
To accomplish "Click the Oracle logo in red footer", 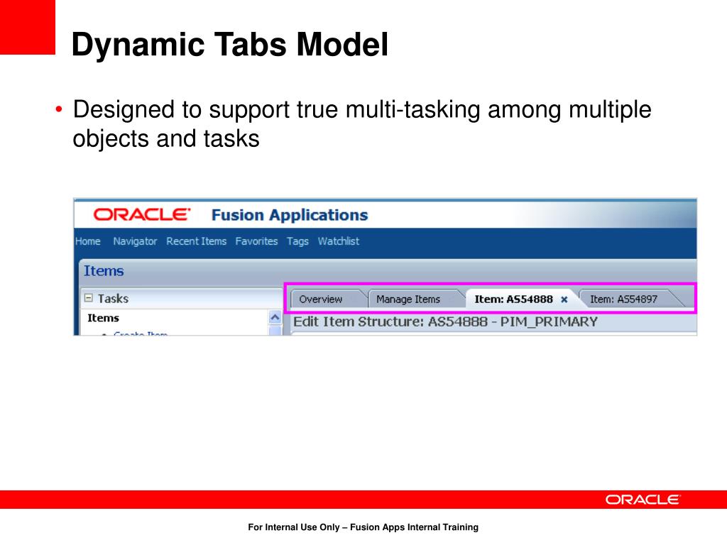I will 643,500.
